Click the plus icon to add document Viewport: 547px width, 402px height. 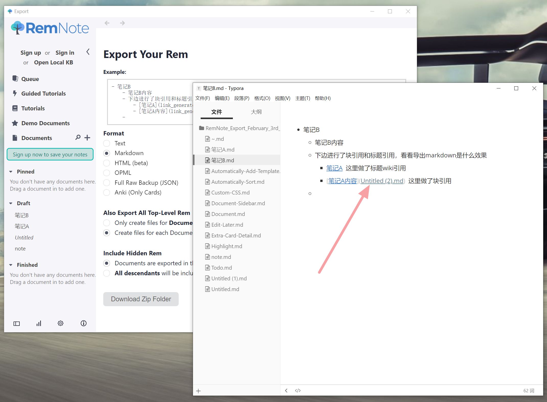coord(87,138)
